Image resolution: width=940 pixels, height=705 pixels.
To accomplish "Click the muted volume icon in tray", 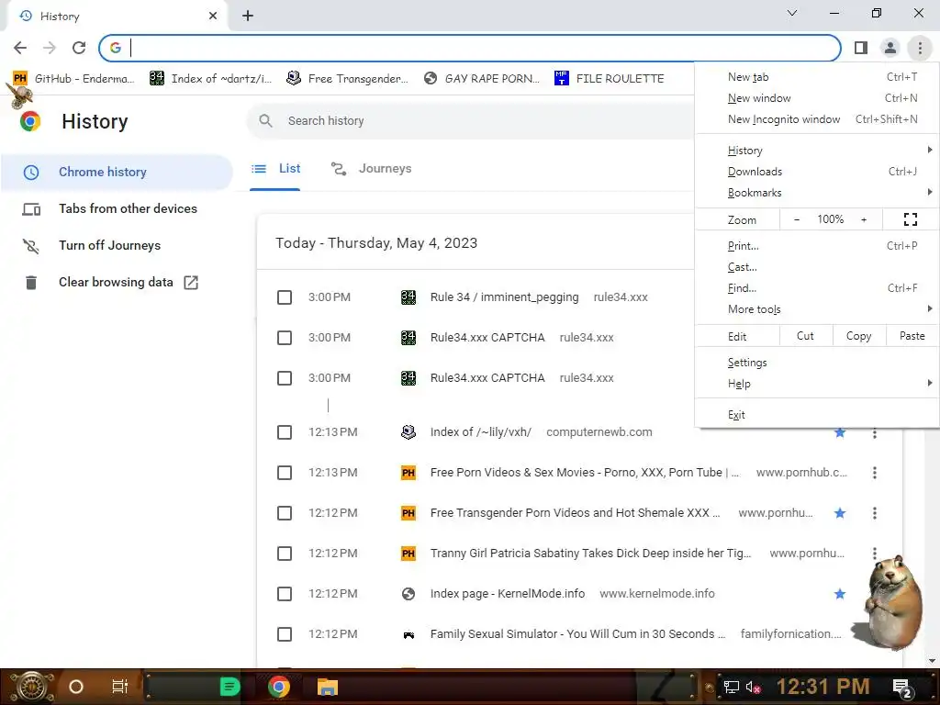I will tap(753, 687).
